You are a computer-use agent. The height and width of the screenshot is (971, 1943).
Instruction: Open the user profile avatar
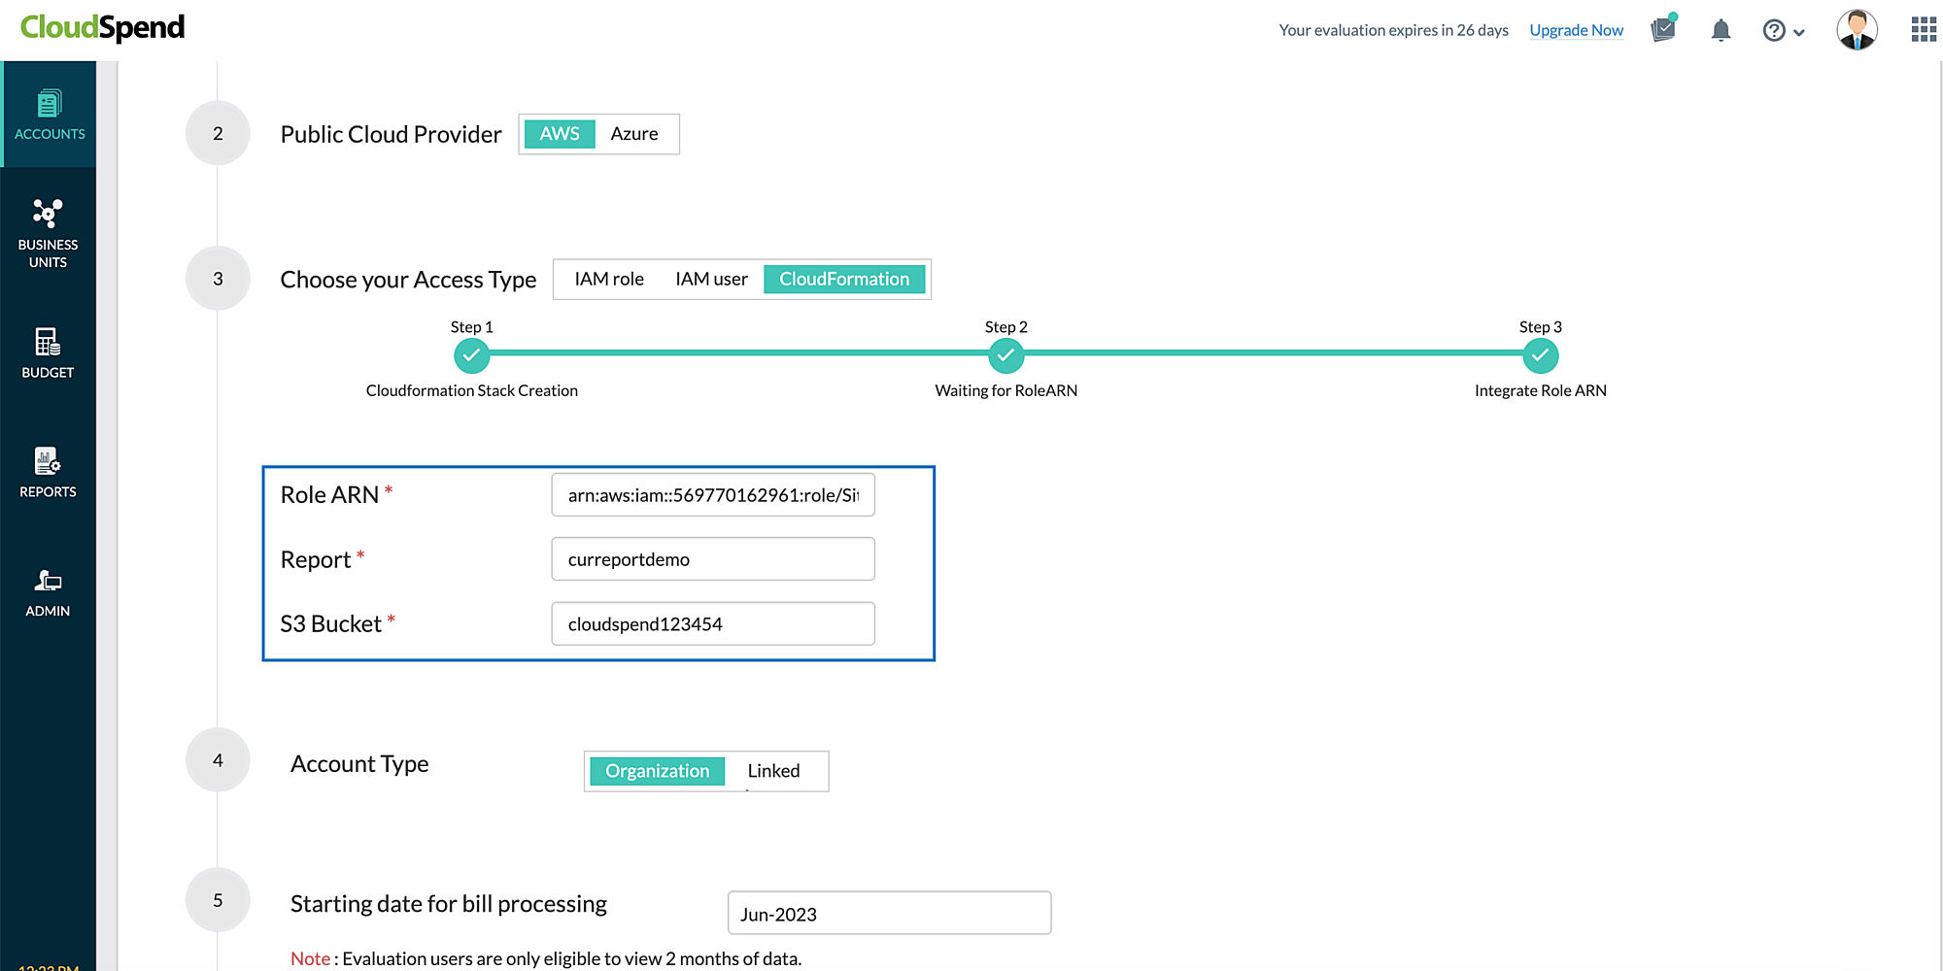click(1857, 30)
